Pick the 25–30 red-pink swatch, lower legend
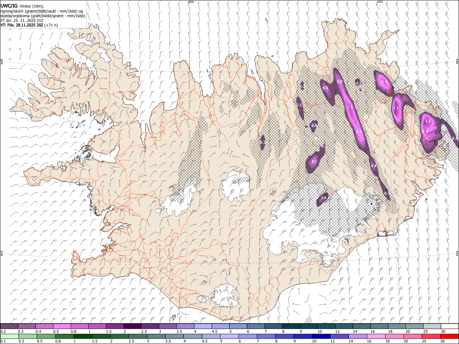 tap(431, 336)
